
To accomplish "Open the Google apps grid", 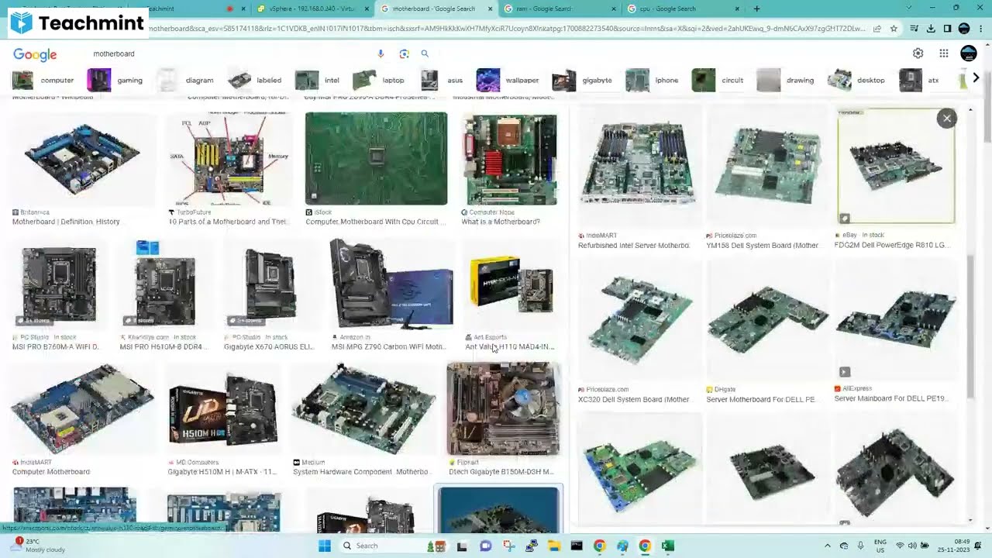I will coord(943,53).
